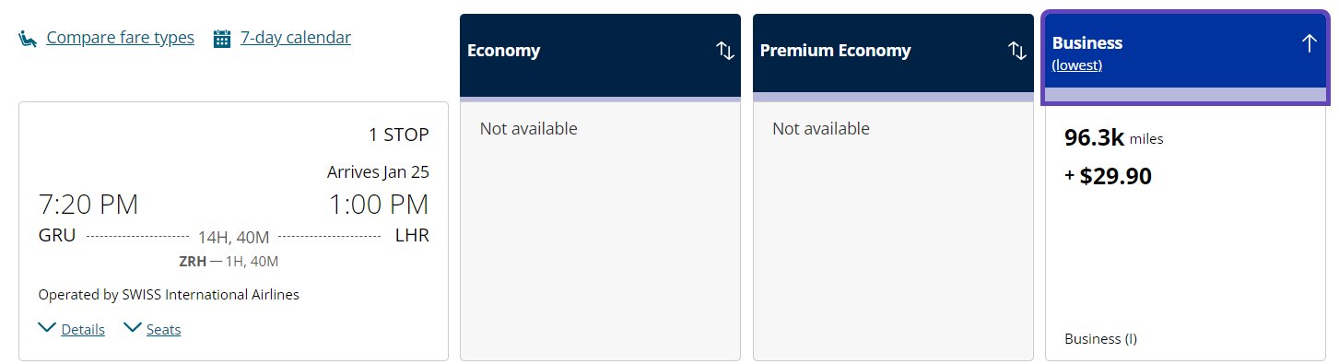Click the Economy Not available cell
The height and width of the screenshot is (364, 1339).
(600, 230)
